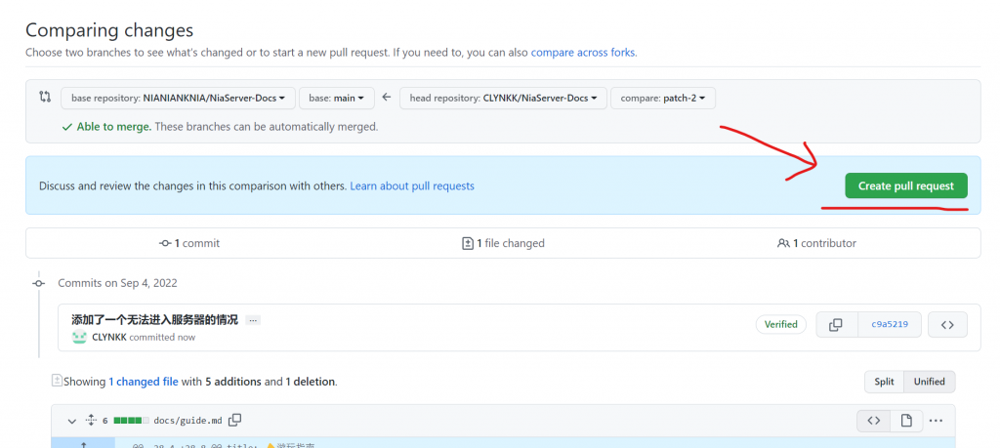Click the compare arrows icon beside base repository
Viewport: 1000px width, 448px height.
(x=45, y=97)
